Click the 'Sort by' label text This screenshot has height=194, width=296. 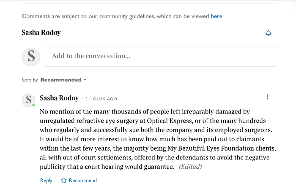click(30, 80)
